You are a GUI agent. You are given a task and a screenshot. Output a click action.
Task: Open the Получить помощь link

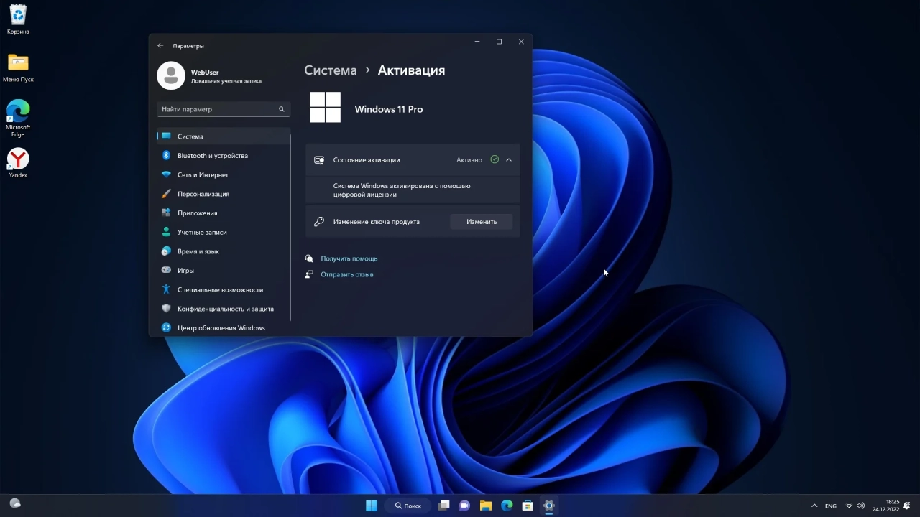(349, 258)
